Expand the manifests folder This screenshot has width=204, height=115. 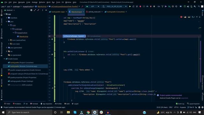(7, 18)
